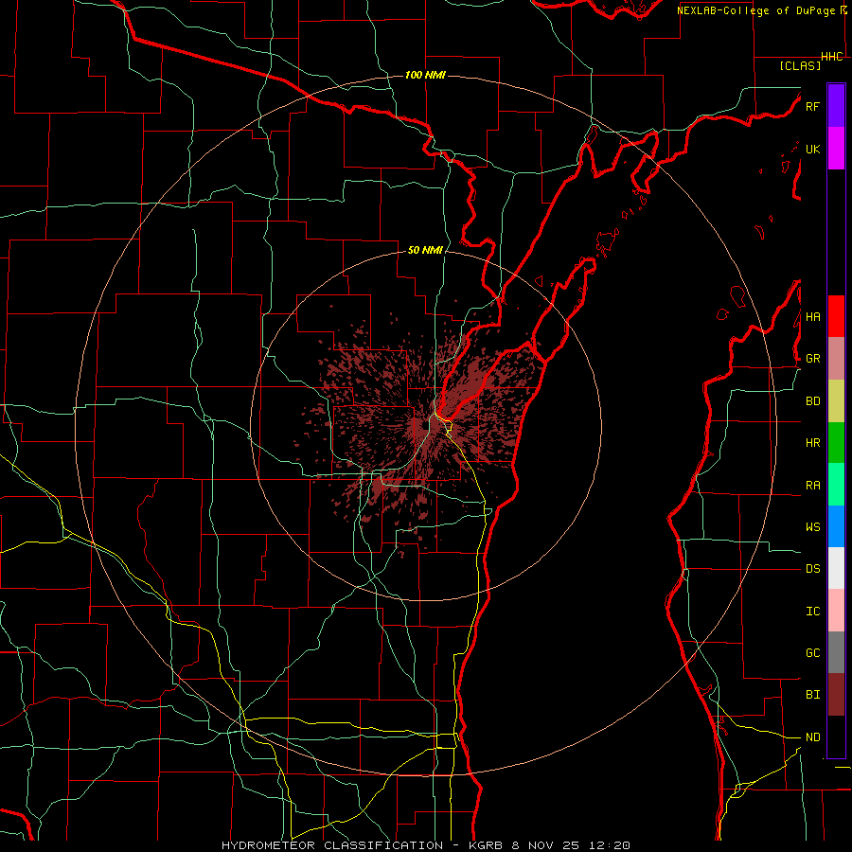Click the '100 NMI' range ring label
Viewport: 852px width, 852px height.
click(425, 75)
